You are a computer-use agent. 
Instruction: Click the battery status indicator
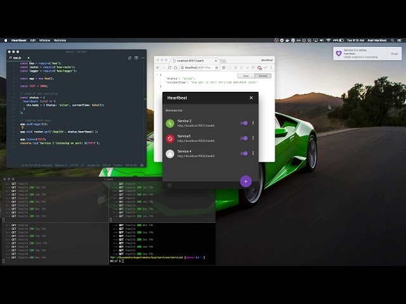click(x=338, y=41)
